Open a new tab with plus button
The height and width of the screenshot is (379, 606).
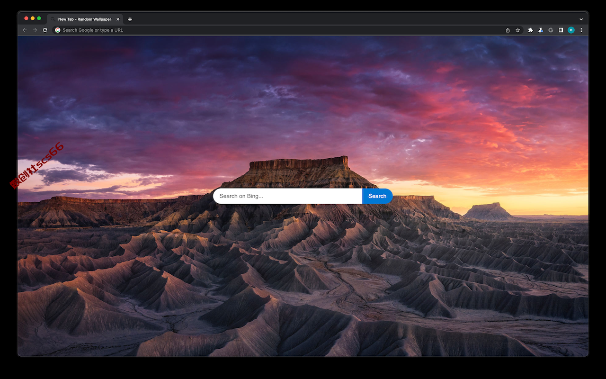pos(130,19)
